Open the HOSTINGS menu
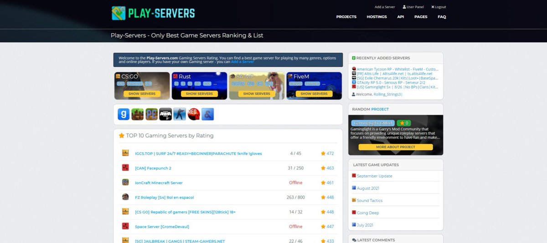This screenshot has width=547, height=243. pyautogui.click(x=377, y=17)
